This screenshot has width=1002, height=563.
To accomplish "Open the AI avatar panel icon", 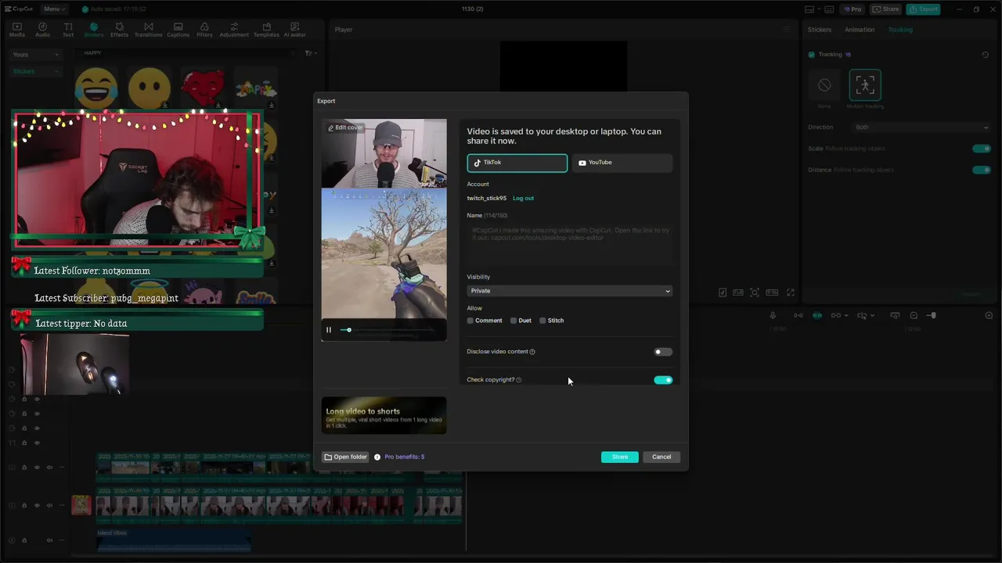I will pyautogui.click(x=294, y=30).
